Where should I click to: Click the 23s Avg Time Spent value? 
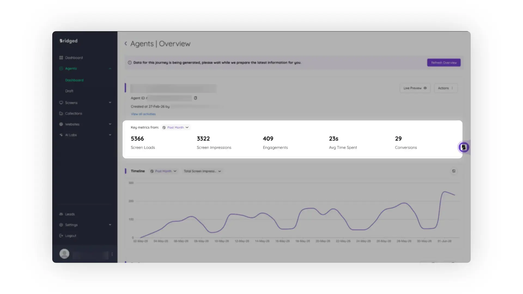coord(334,139)
